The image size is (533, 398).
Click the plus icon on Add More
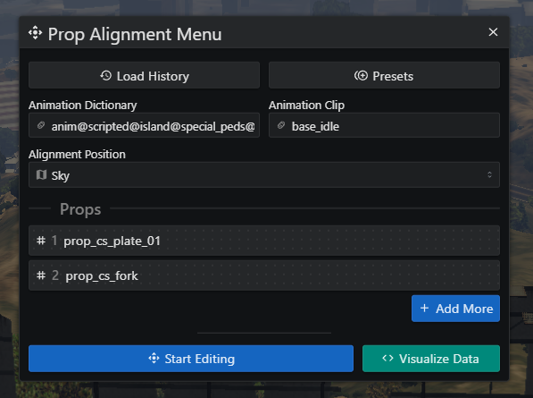point(424,309)
